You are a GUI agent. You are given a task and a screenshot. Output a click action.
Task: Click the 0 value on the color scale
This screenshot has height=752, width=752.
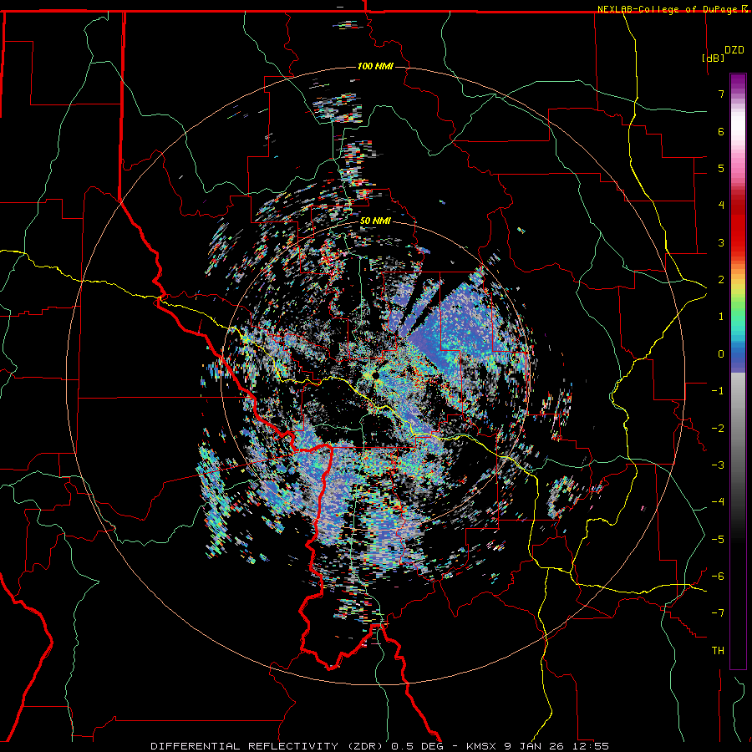coord(721,354)
